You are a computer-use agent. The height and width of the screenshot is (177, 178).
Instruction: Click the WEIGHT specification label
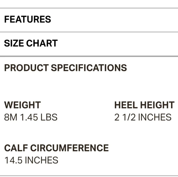(22, 105)
